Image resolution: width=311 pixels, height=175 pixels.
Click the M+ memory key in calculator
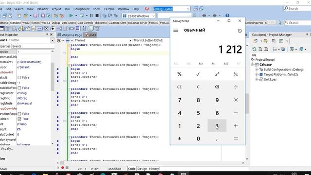coord(201,64)
